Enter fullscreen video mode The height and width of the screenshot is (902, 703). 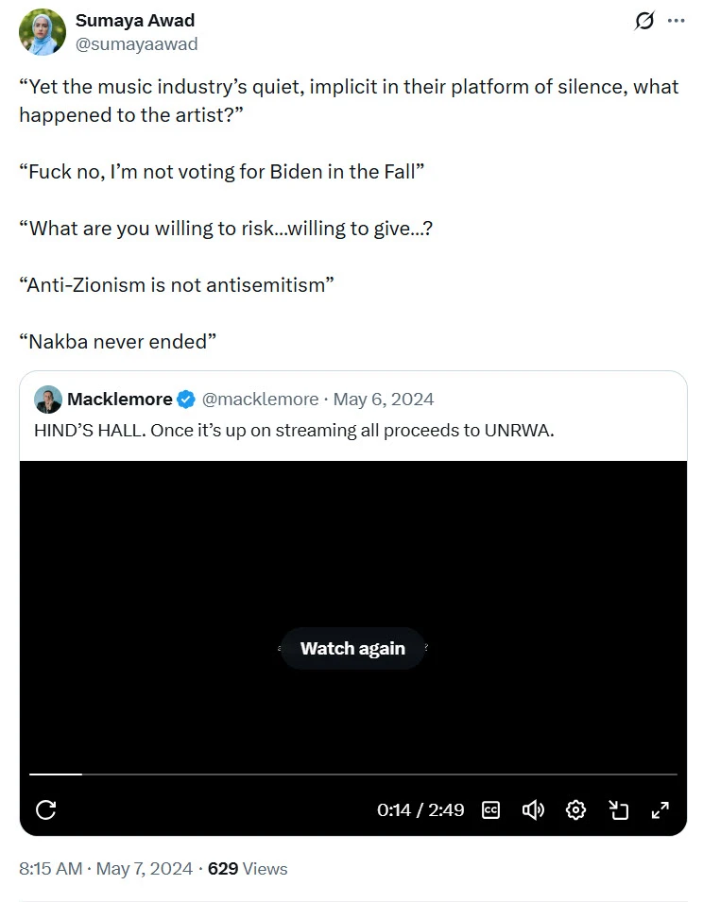click(660, 809)
